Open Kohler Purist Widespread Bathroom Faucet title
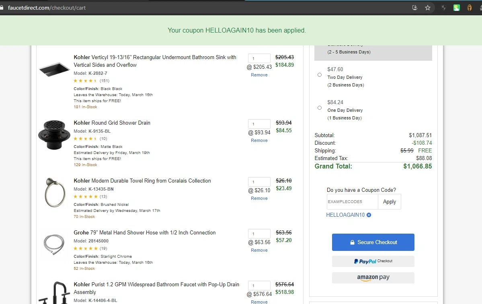482x304 pixels. (x=156, y=288)
